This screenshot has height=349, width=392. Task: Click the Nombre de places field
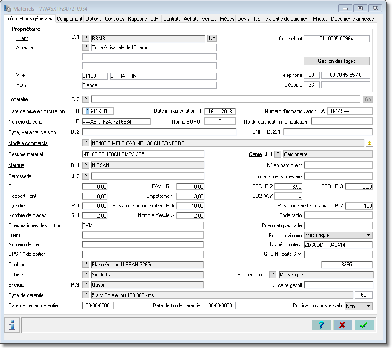click(x=94, y=215)
